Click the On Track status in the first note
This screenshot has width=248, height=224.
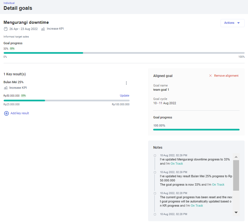click(177, 164)
